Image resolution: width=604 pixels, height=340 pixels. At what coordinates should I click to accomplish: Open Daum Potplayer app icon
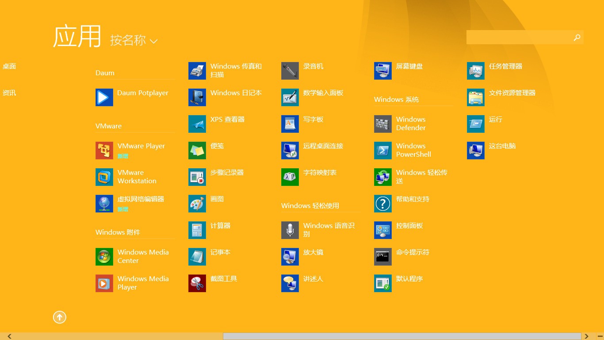point(104,97)
